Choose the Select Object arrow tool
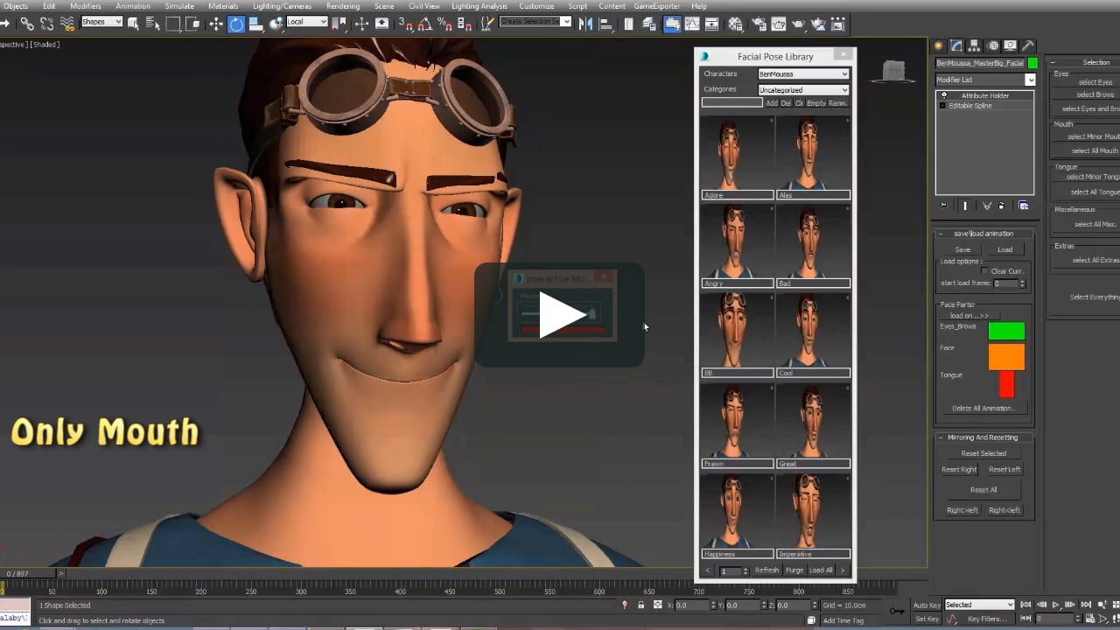1120x630 pixels. [x=133, y=24]
